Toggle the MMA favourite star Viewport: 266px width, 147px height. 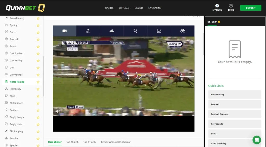(x=38, y=96)
